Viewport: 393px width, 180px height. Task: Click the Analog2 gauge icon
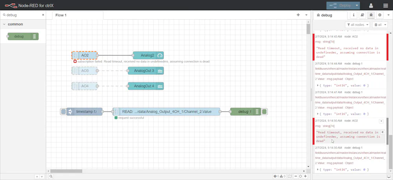coord(160,55)
